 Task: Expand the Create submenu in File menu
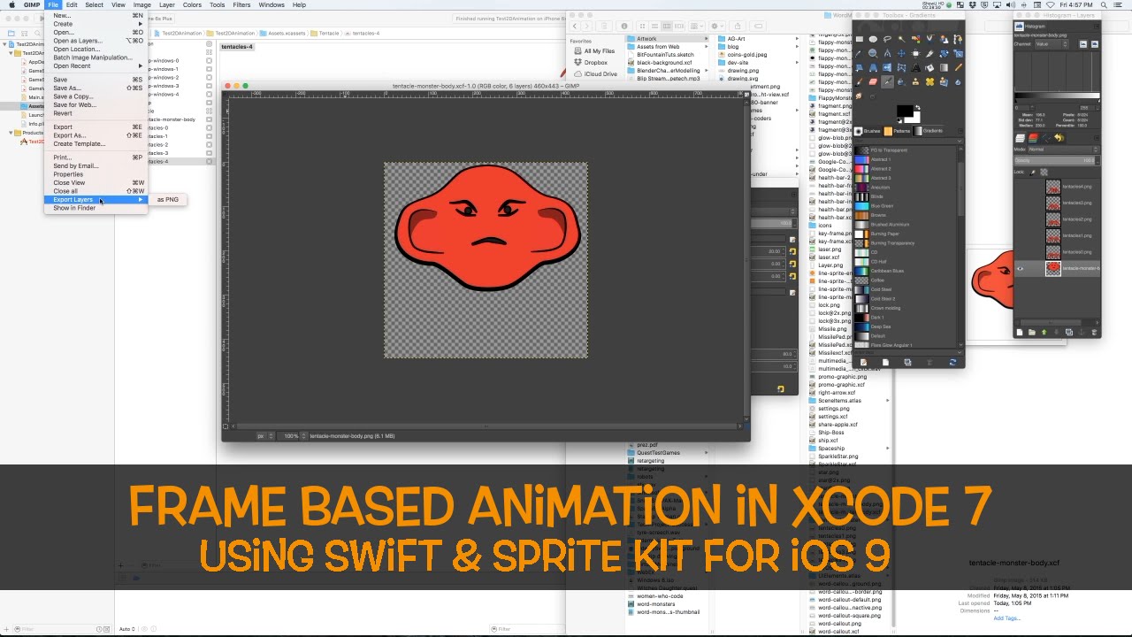click(95, 24)
